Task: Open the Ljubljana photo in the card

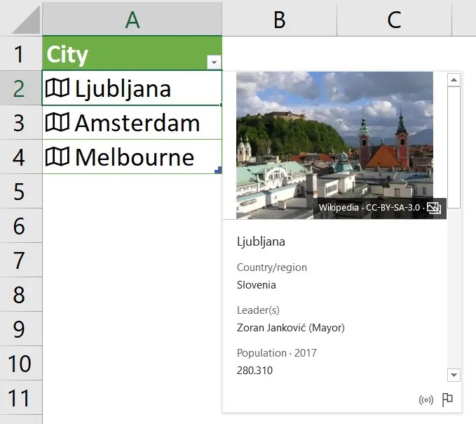Action: tap(334, 145)
